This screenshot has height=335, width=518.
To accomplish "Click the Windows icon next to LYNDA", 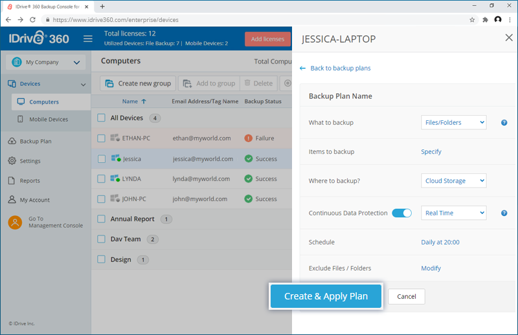I will [115, 178].
